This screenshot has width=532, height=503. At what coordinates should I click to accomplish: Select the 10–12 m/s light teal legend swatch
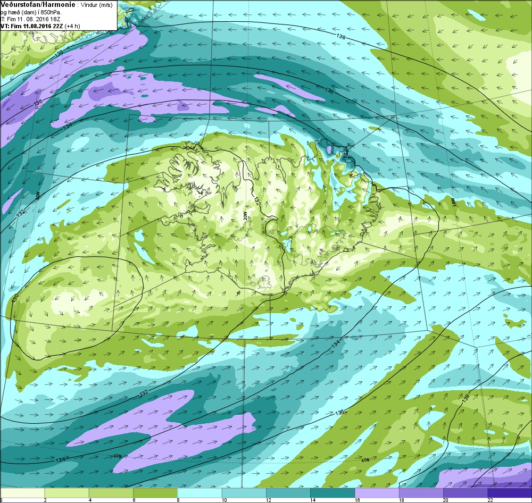pyautogui.click(x=244, y=492)
